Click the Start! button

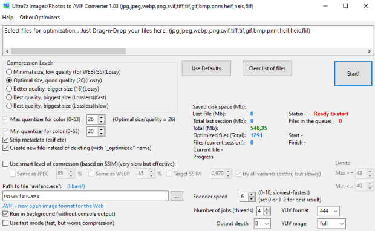point(353,73)
